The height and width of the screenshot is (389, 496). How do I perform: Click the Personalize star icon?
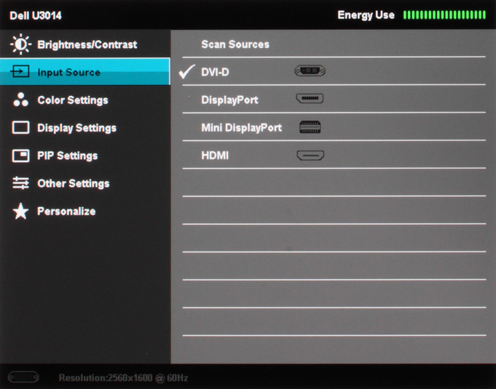(20, 211)
